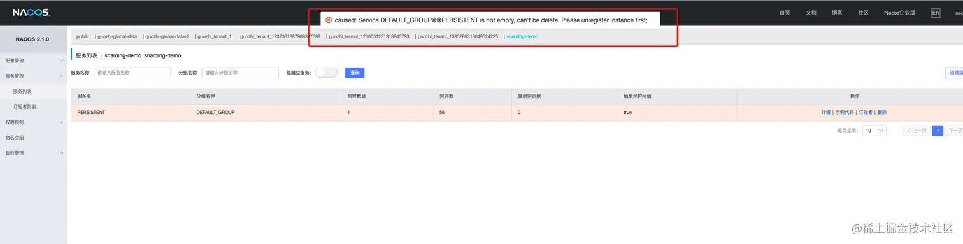
Task: Open 文档 in the top navigation
Action: (x=811, y=13)
